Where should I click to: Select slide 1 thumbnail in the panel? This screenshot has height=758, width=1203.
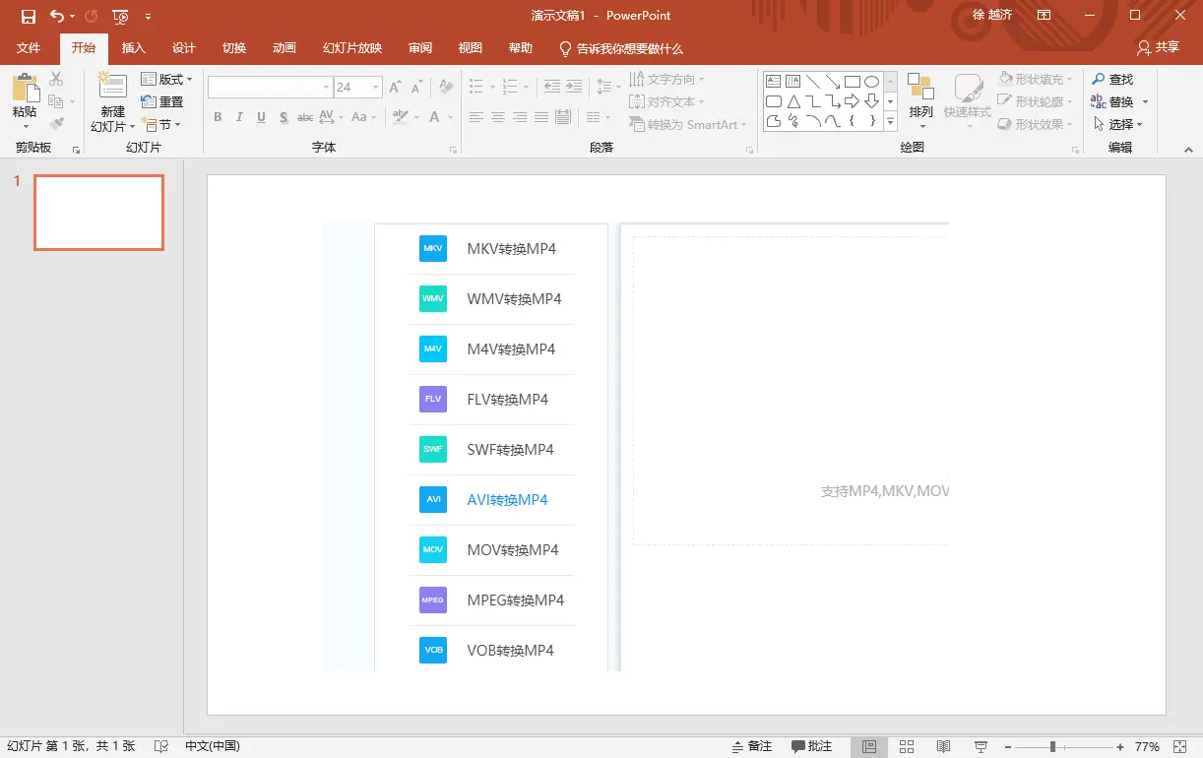tap(98, 213)
